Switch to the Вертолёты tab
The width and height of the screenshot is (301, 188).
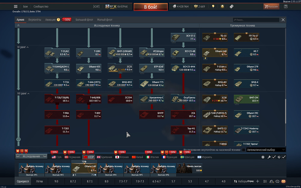pyautogui.click(x=35, y=20)
